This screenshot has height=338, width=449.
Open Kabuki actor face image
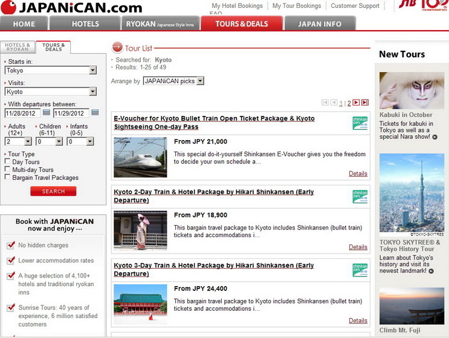412,91
